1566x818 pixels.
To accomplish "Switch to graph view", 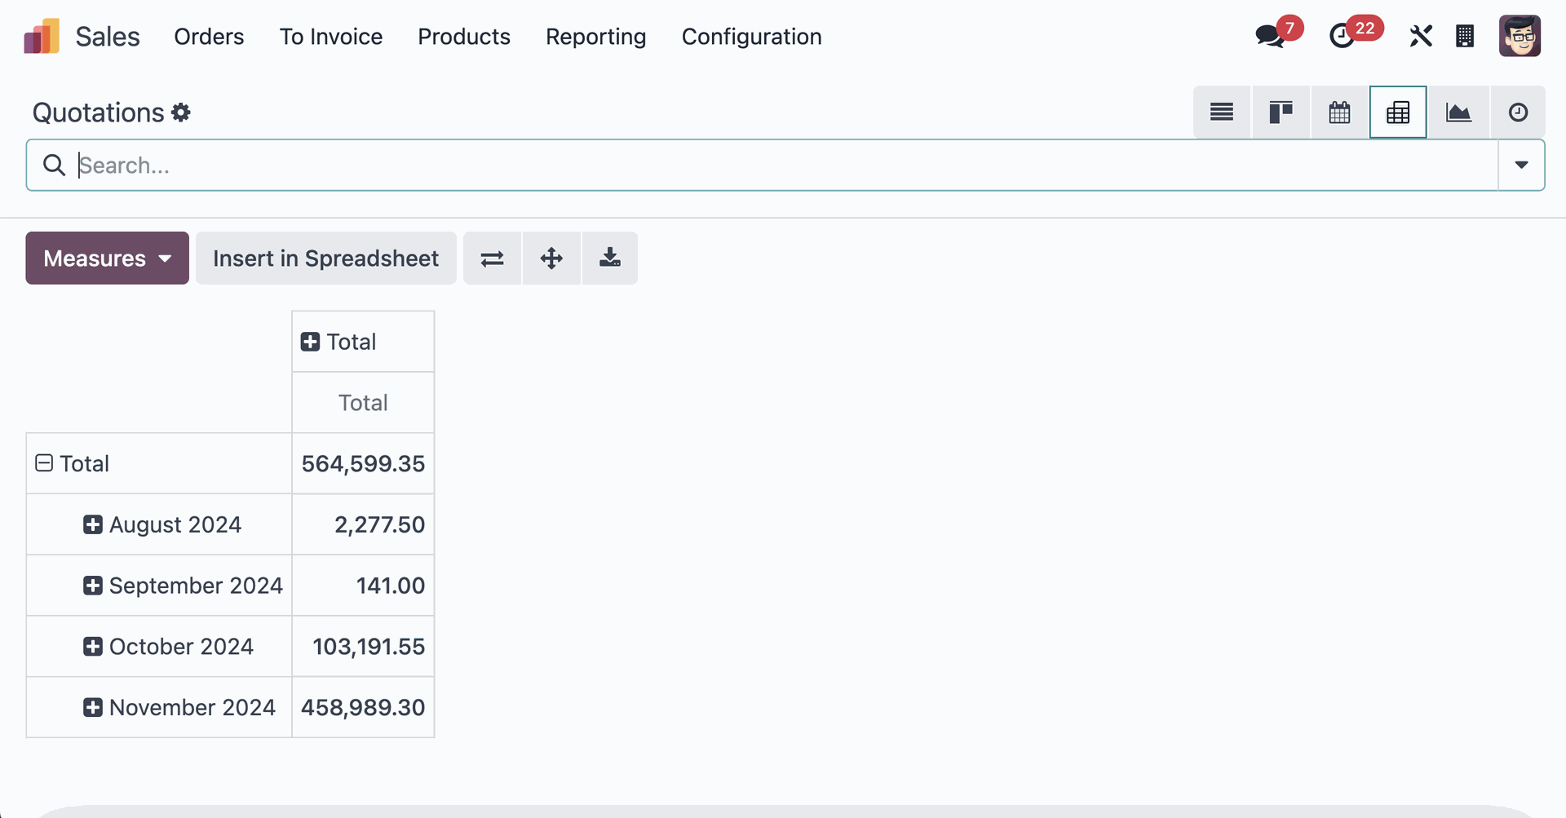I will point(1459,112).
